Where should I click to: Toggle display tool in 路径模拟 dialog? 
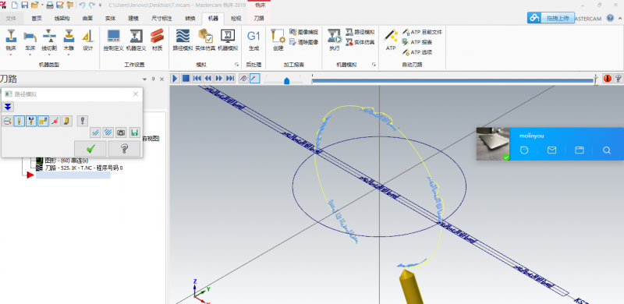(x=19, y=121)
